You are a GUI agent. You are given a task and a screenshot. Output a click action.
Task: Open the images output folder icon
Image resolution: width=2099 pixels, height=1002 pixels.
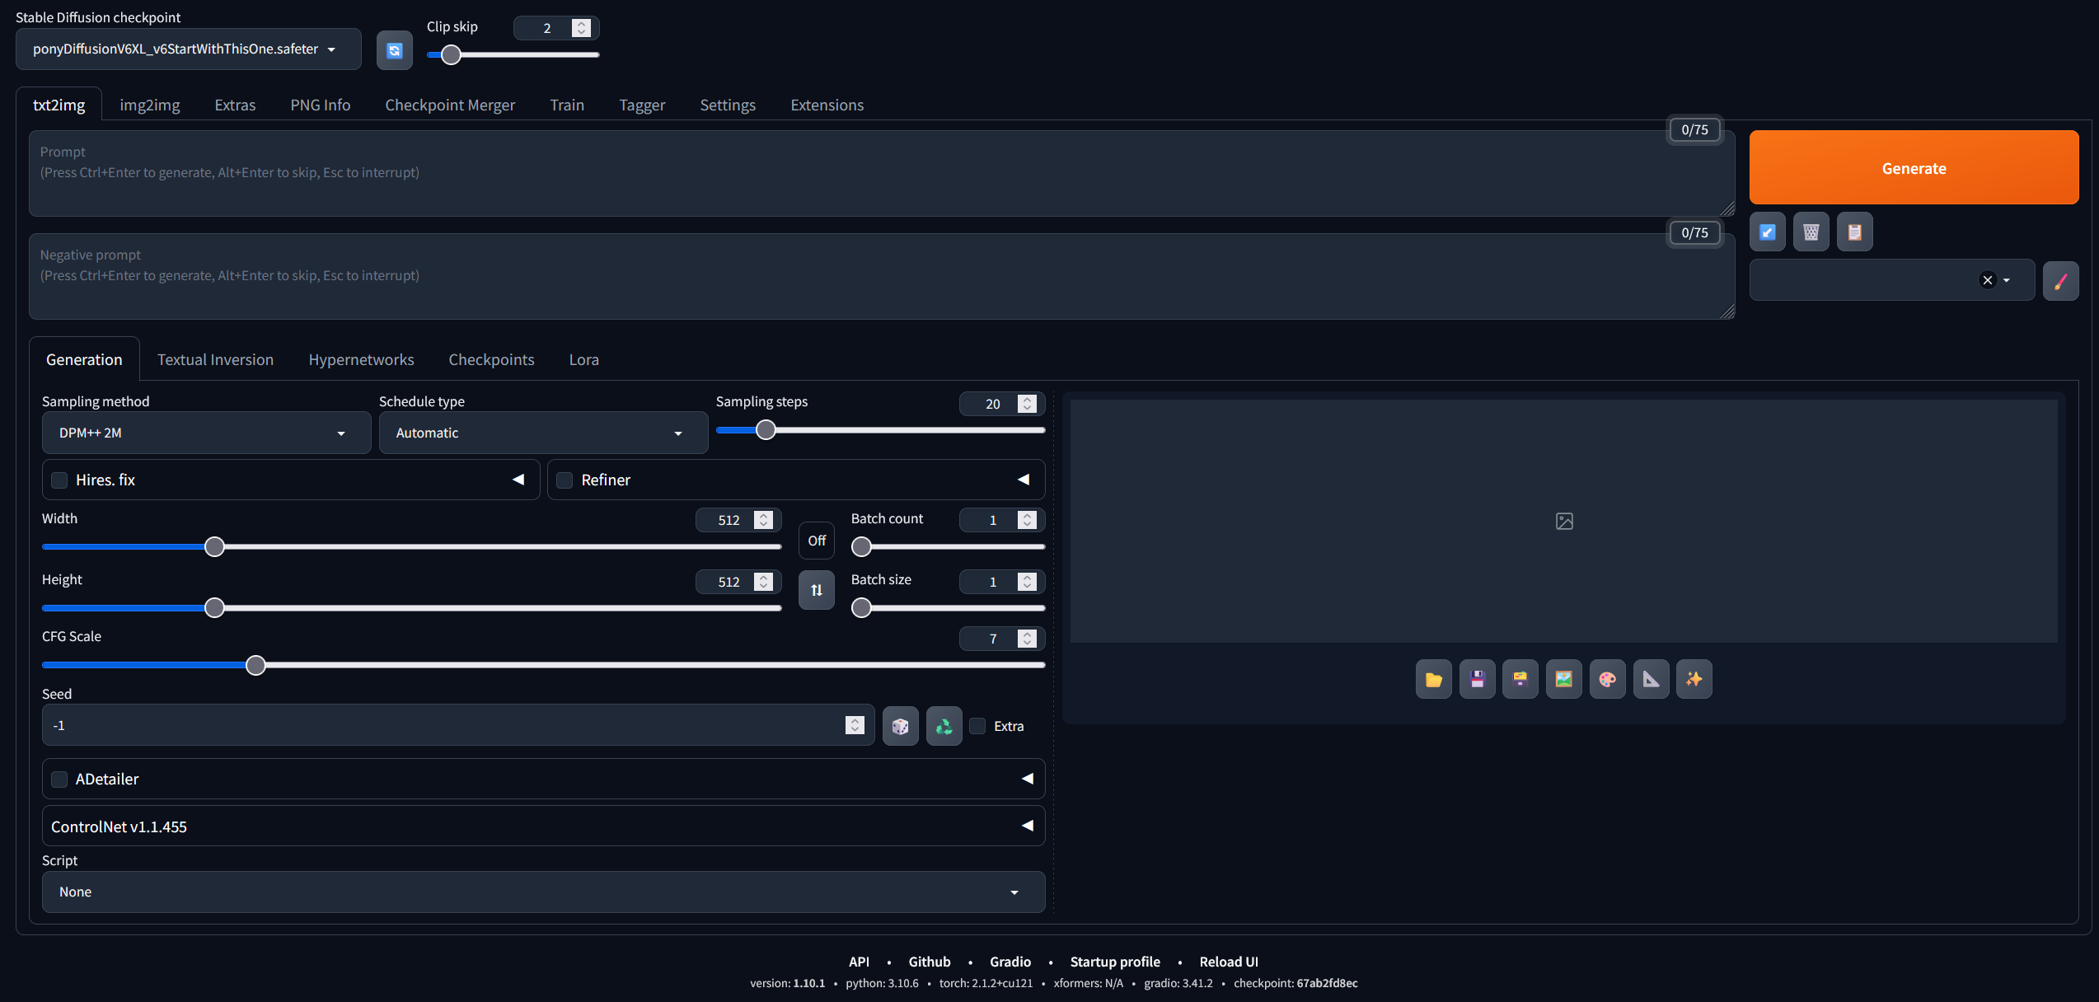click(x=1433, y=679)
